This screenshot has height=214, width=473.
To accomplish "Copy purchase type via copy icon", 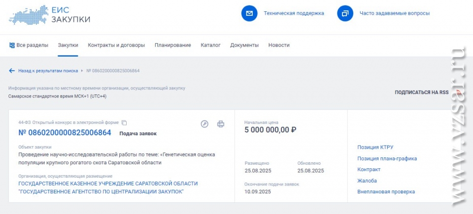I will click(x=124, y=122).
